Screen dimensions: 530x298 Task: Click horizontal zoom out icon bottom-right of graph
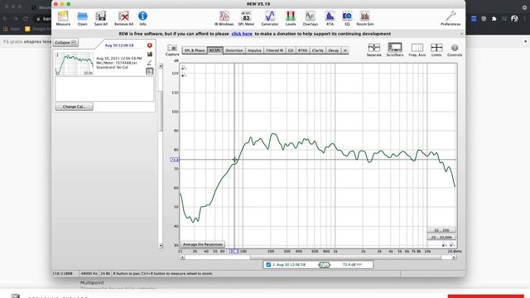coord(445,245)
